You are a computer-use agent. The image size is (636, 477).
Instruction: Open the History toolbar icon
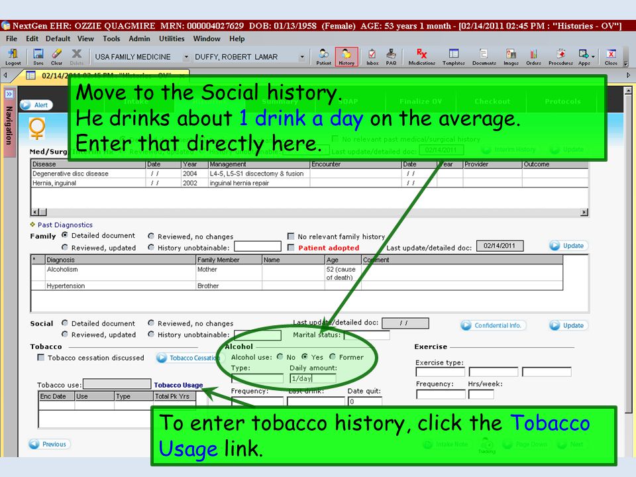pos(346,56)
